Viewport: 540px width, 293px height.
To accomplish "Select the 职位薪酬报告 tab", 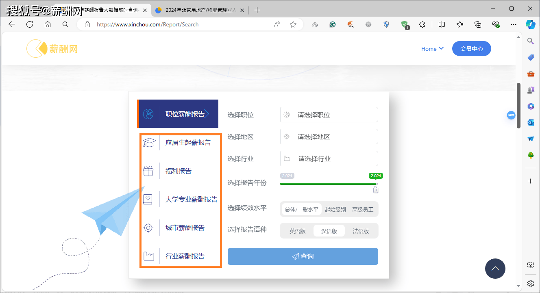I will (x=178, y=114).
